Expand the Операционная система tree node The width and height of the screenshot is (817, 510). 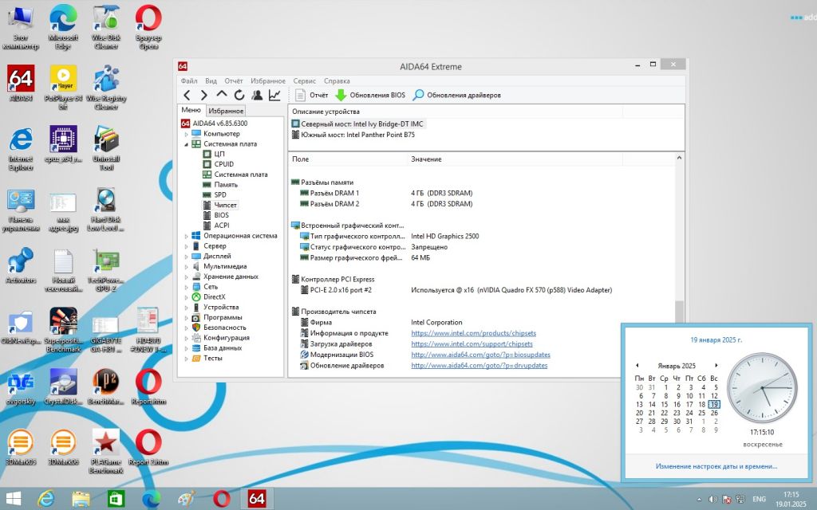pos(187,236)
